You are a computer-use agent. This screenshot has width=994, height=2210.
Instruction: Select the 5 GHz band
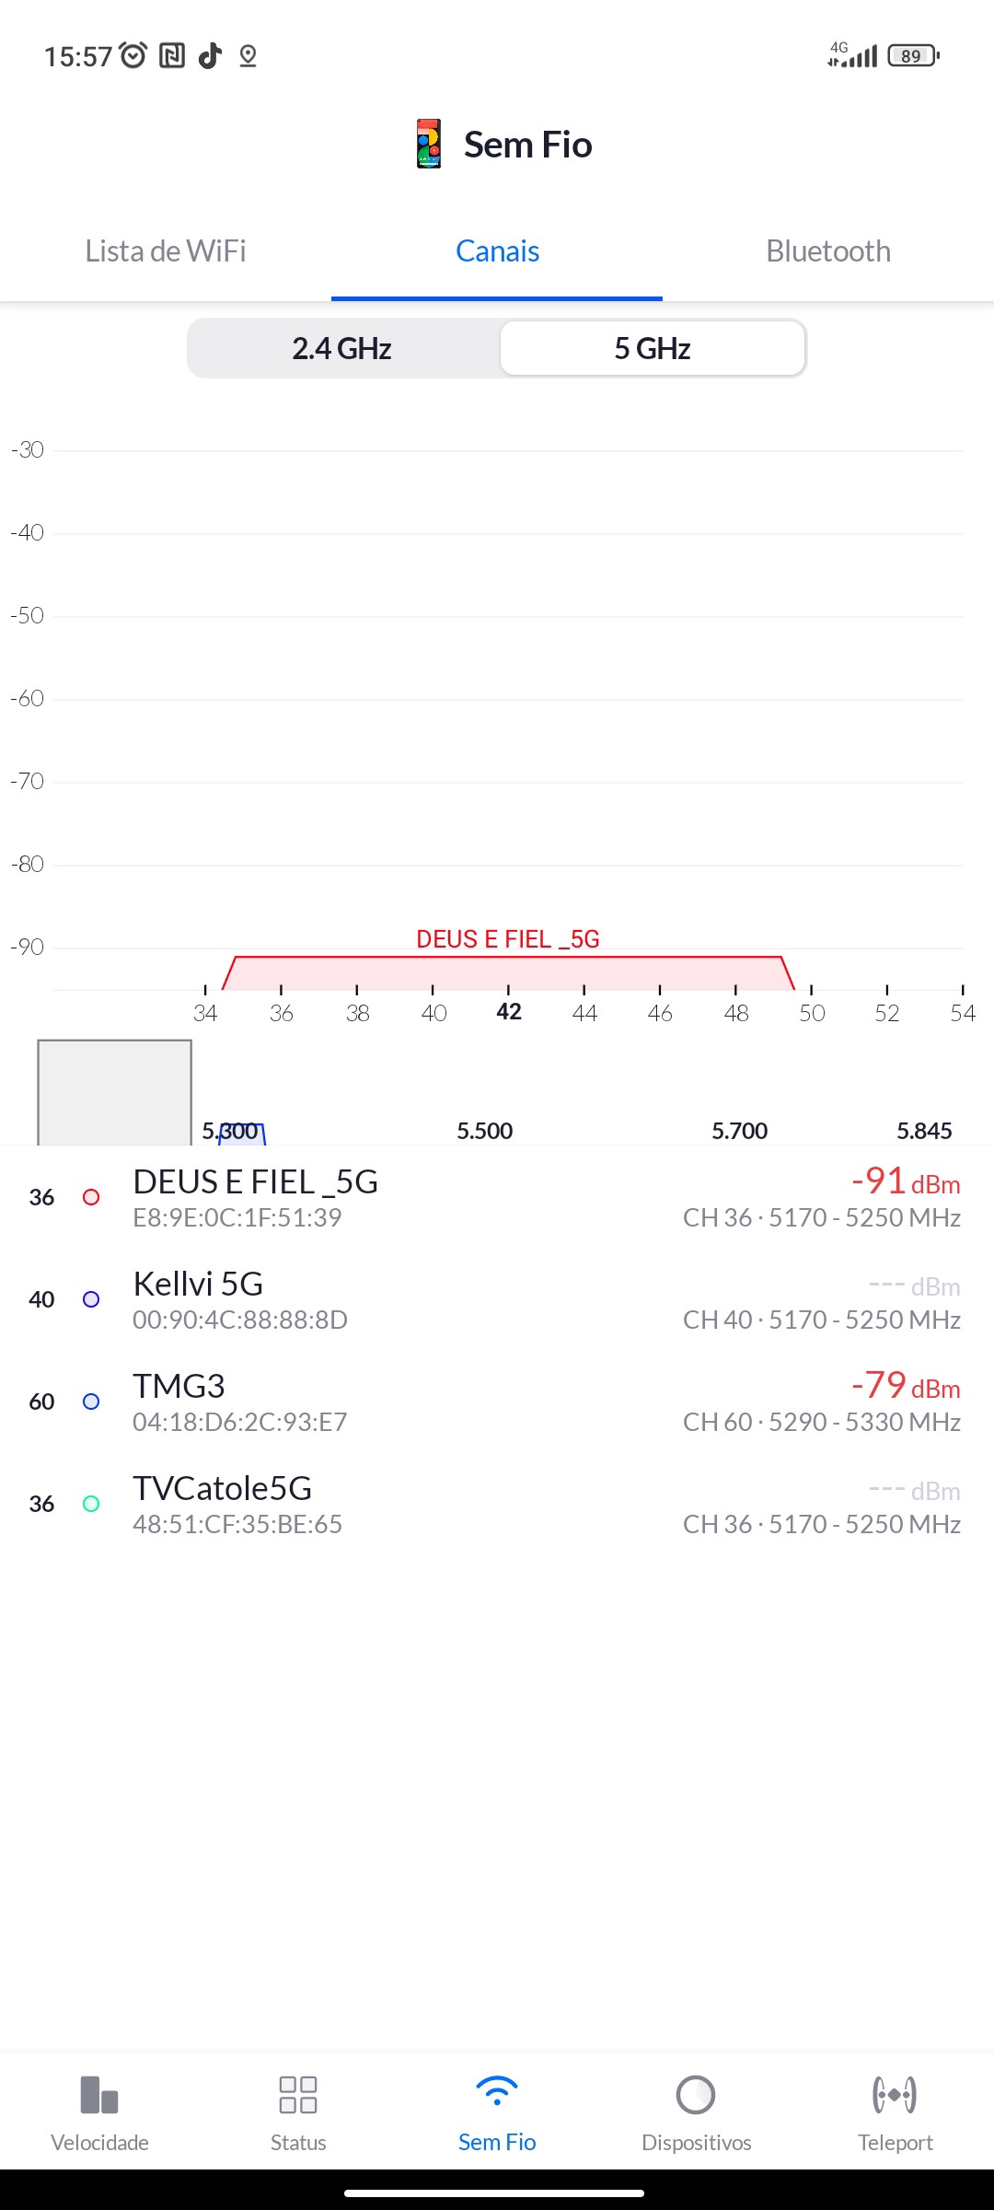tap(653, 348)
